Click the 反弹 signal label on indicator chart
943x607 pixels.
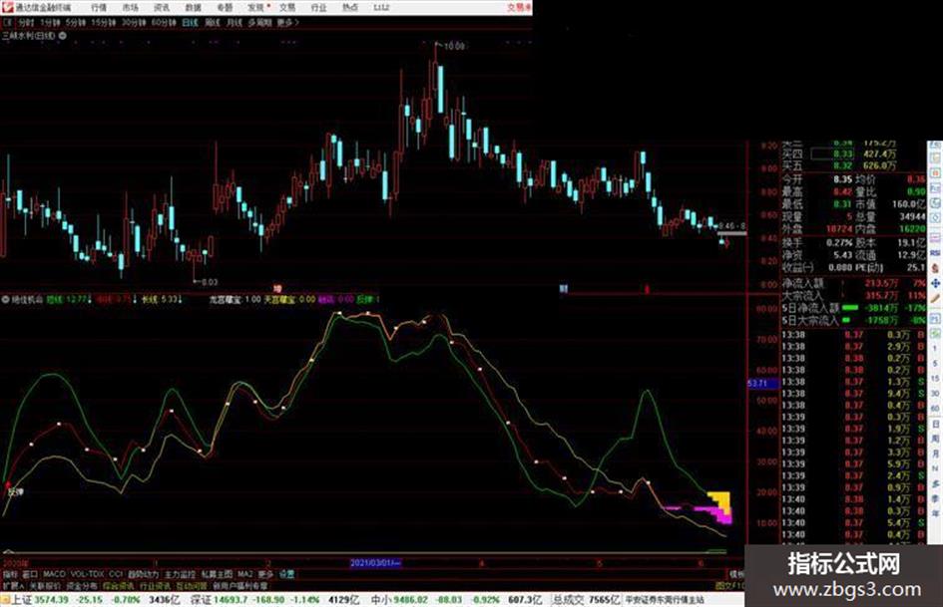15,491
